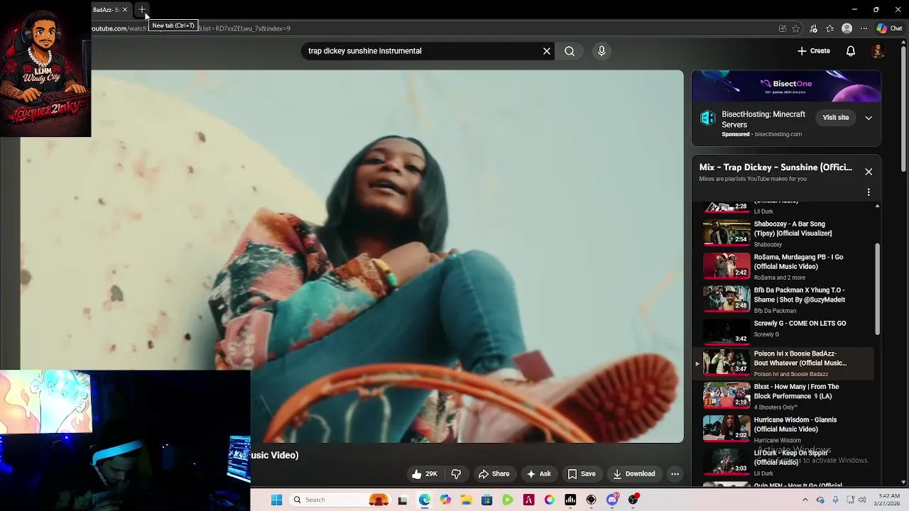This screenshot has width=909, height=511.
Task: Open Copilot Chat in Edge
Action: [x=889, y=28]
